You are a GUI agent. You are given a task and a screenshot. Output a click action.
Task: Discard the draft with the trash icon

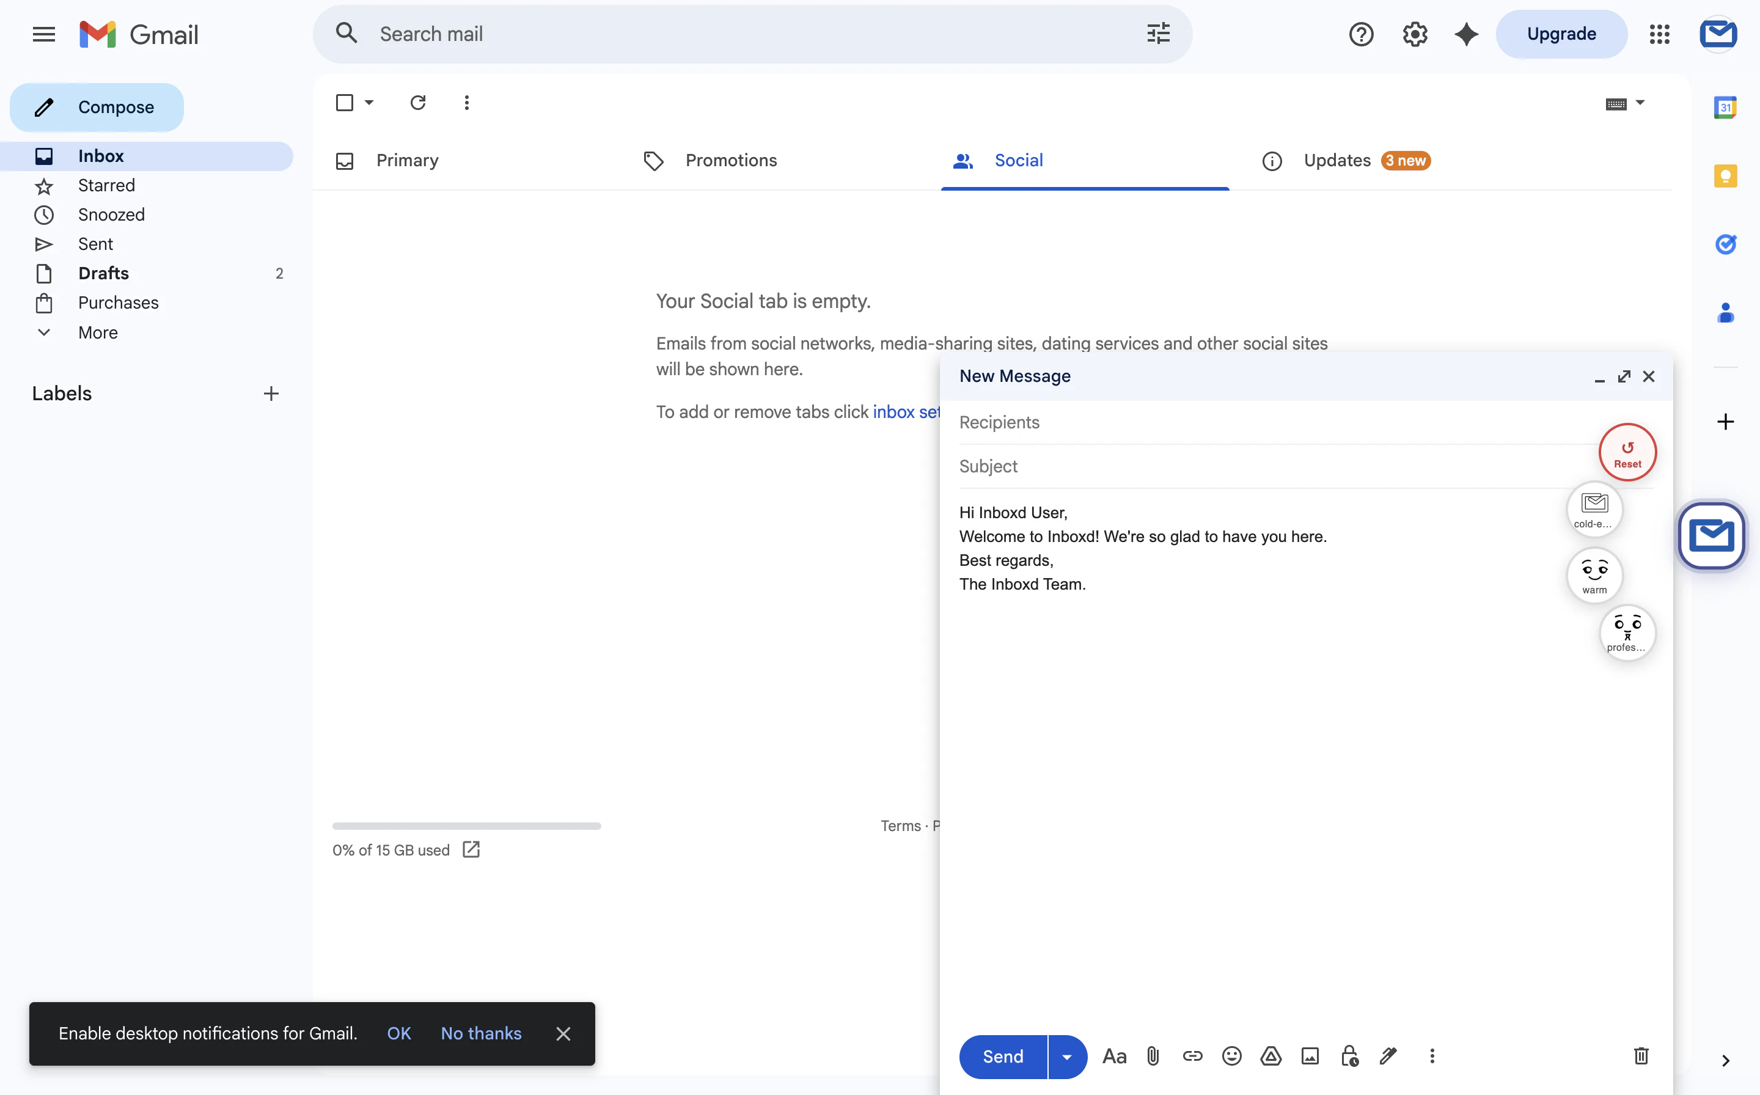(1640, 1056)
